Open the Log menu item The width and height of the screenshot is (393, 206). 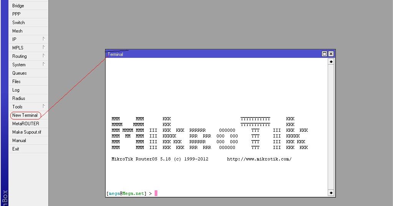pyautogui.click(x=28, y=90)
